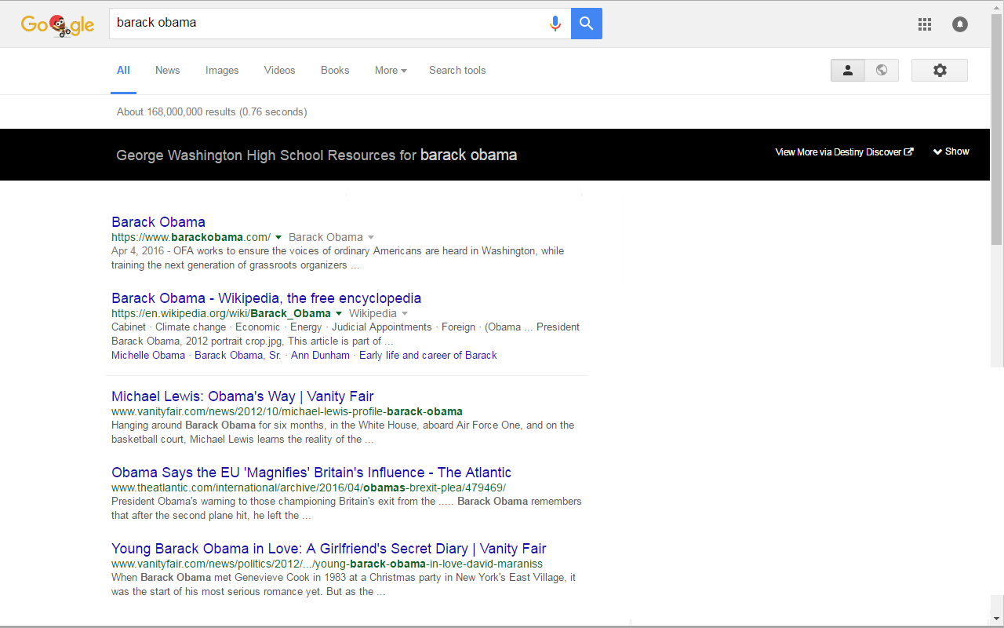
Task: Click the www.vanityfair.com michael-lewis-profile URL text
Action: 287,411
